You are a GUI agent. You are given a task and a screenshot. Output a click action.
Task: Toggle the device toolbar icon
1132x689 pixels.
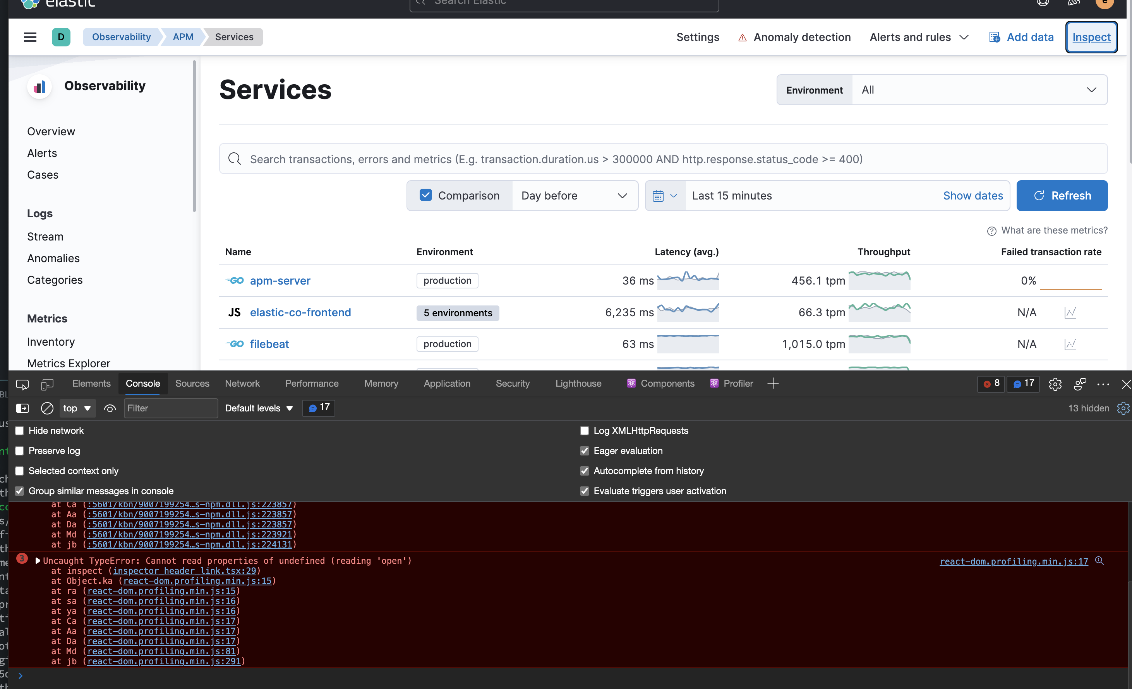point(46,384)
